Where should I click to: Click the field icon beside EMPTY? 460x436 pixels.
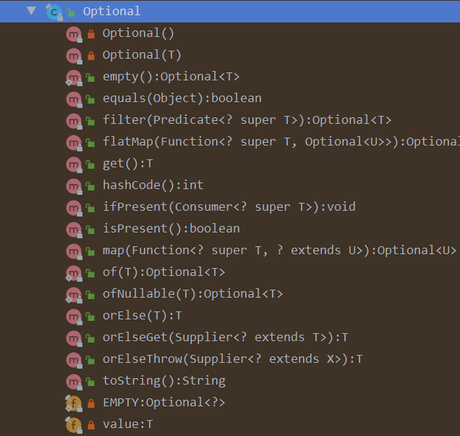[74, 404]
